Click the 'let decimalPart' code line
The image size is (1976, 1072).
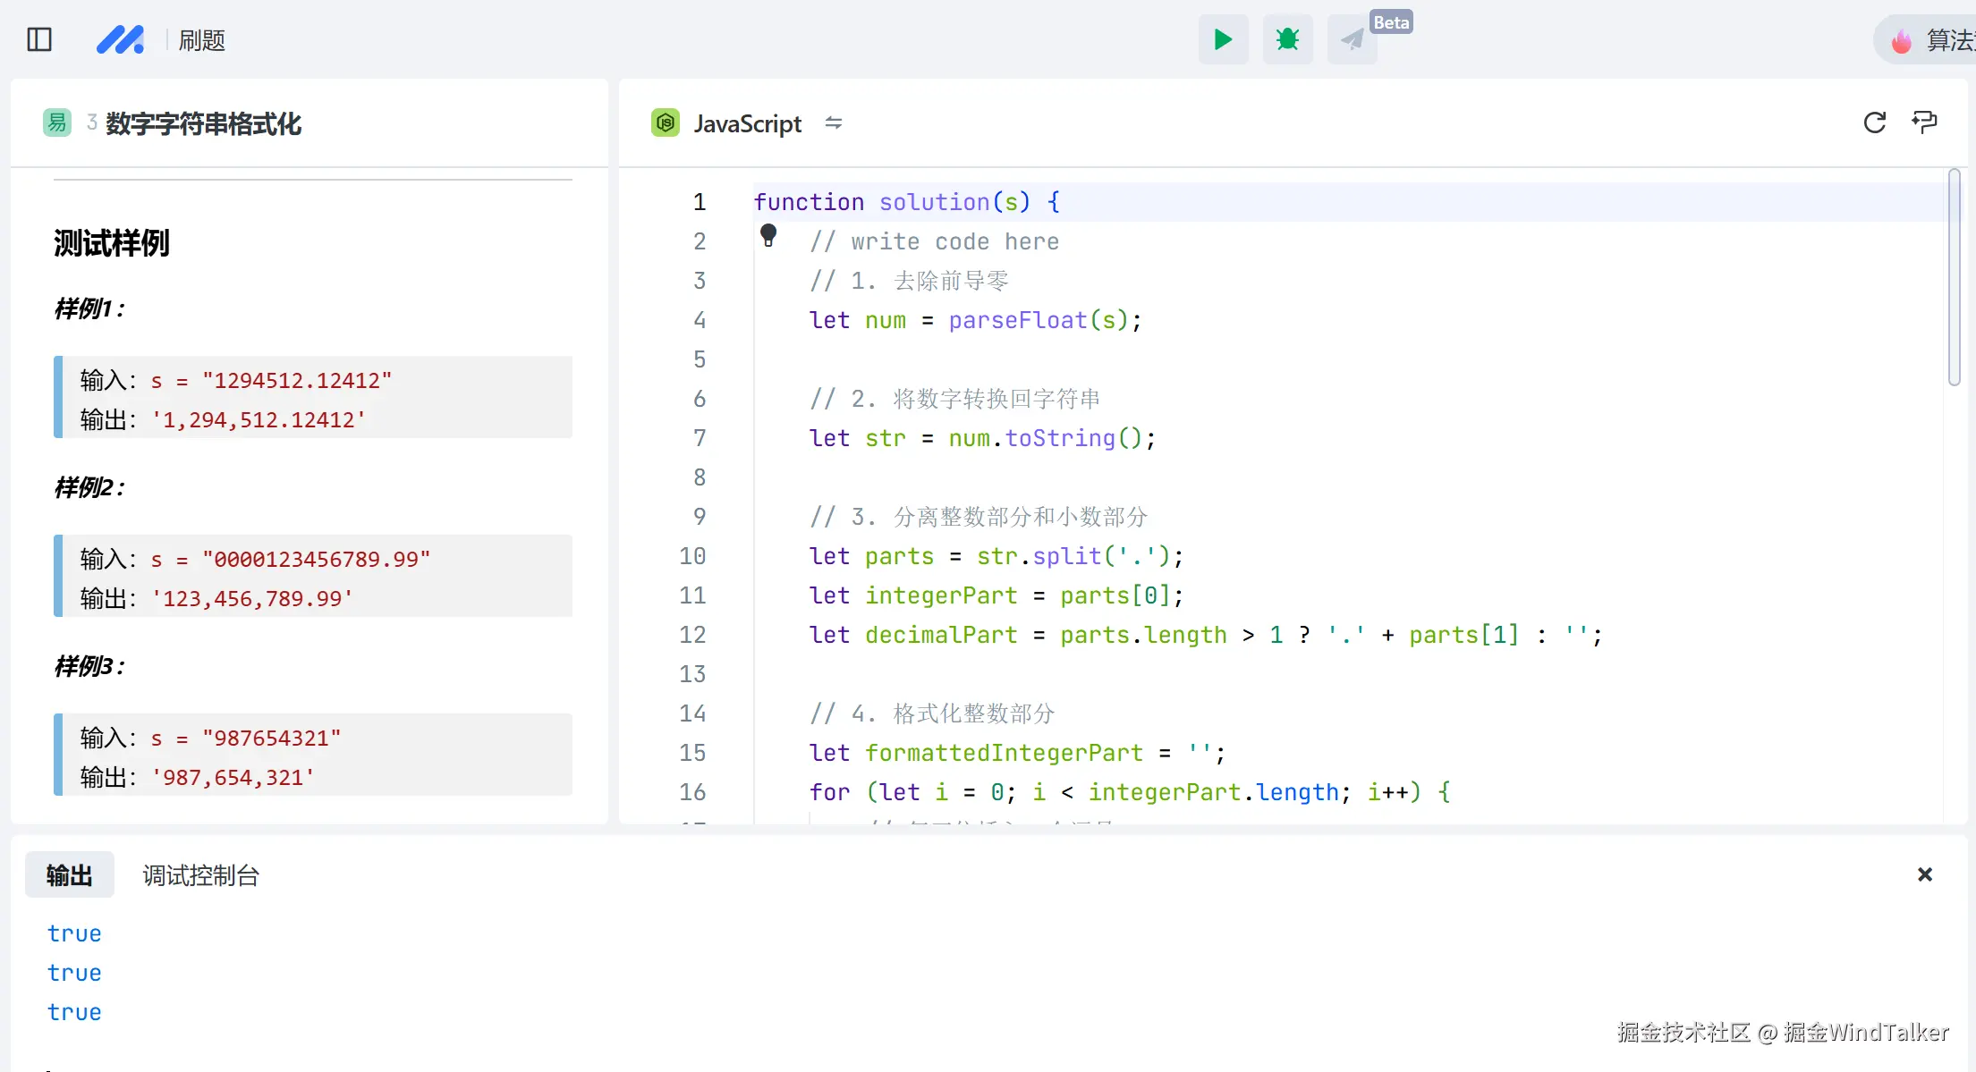[1206, 635]
